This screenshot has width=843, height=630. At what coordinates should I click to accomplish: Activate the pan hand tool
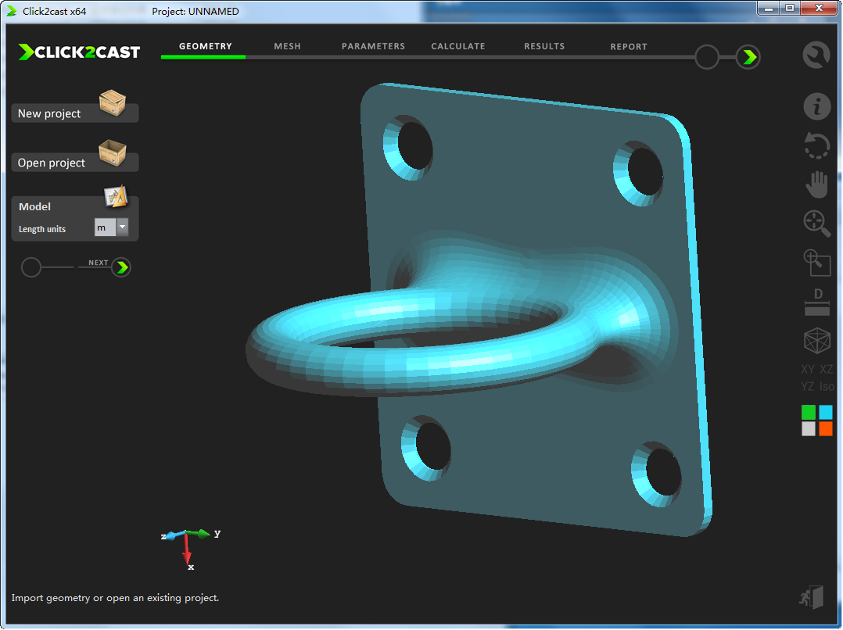pyautogui.click(x=816, y=185)
